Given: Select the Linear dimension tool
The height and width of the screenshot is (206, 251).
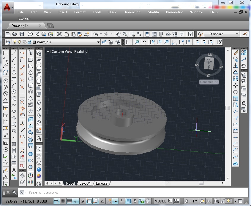Looking at the screenshot, I should (6, 53).
